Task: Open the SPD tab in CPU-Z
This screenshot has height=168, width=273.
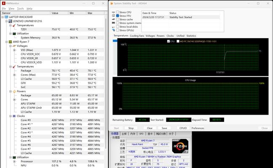Action: click(141, 134)
